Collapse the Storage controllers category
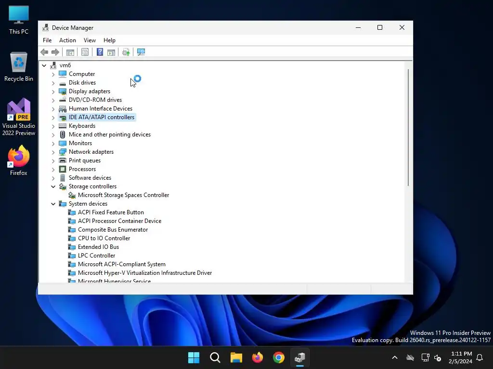Image resolution: width=493 pixels, height=369 pixels. tap(53, 186)
